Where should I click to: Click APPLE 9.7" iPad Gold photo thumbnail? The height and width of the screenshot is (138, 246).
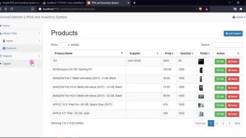201,114
